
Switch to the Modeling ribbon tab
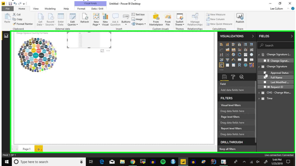pyautogui.click(x=50, y=9)
